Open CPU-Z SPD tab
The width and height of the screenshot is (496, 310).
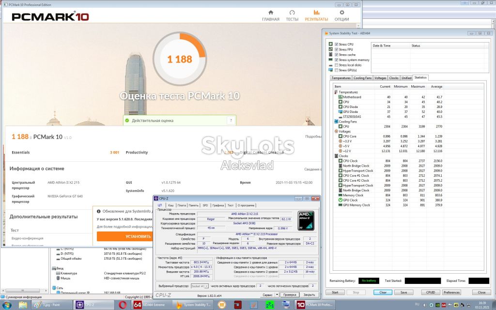click(205, 205)
